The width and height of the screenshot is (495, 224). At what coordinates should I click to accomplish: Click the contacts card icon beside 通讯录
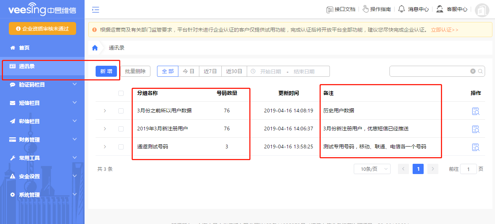tap(13, 66)
